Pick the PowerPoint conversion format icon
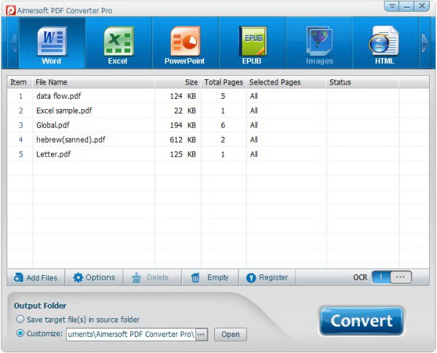Image resolution: width=437 pixels, height=353 pixels. [185, 41]
